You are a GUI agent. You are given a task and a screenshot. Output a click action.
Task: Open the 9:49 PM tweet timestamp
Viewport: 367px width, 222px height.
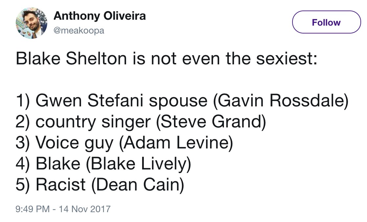(32, 209)
